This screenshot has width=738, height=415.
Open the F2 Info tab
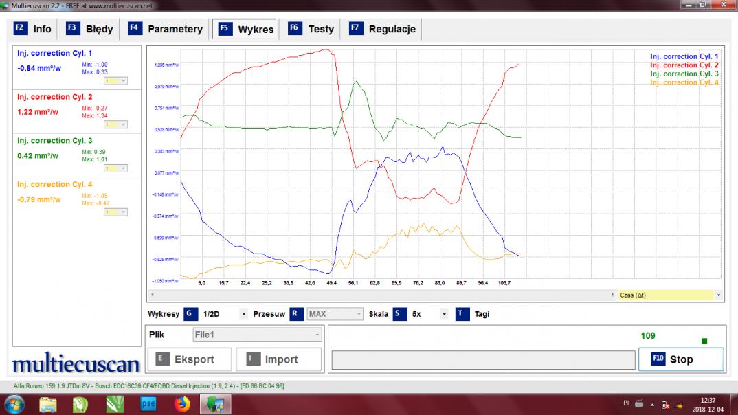[32, 29]
